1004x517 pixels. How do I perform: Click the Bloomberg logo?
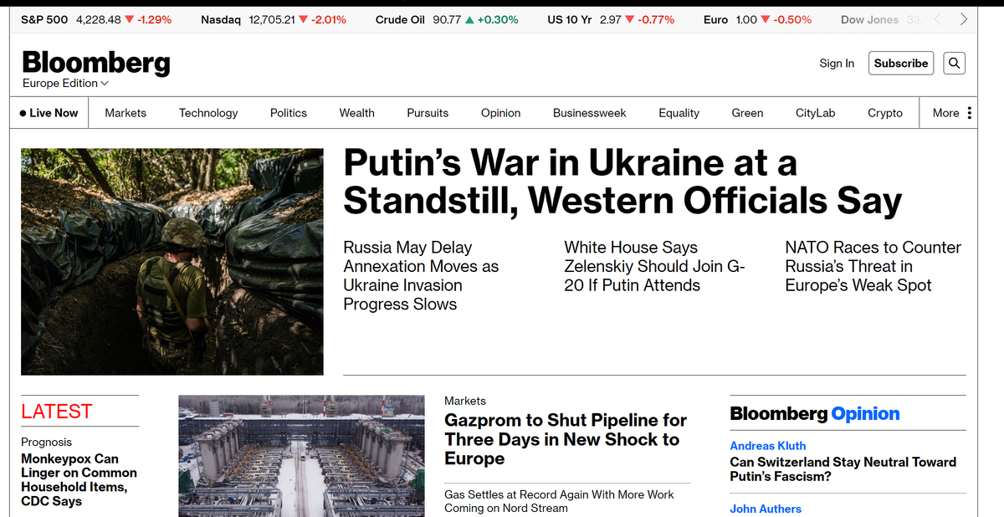[96, 62]
